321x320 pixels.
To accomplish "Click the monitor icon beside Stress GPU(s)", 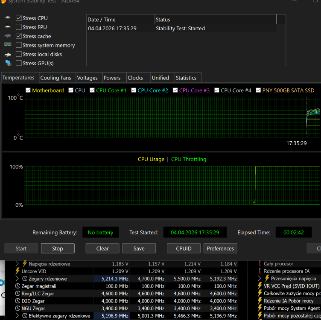I will (8, 63).
